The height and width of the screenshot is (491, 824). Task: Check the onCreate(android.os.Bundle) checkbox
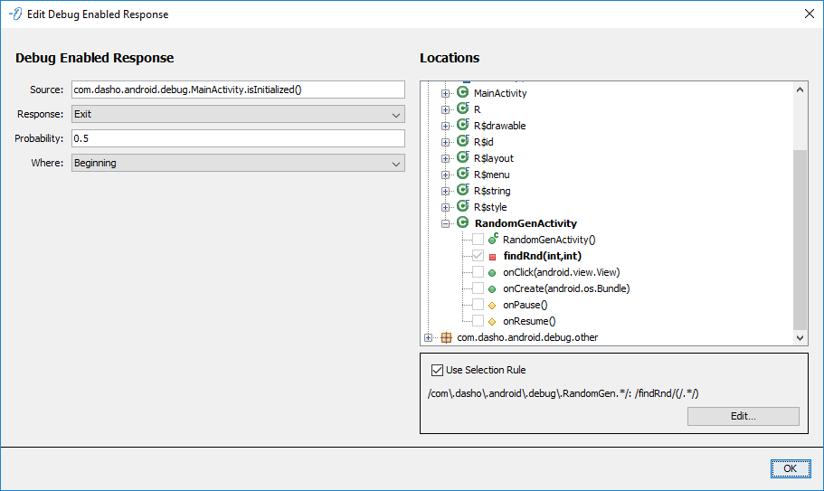pyautogui.click(x=478, y=288)
